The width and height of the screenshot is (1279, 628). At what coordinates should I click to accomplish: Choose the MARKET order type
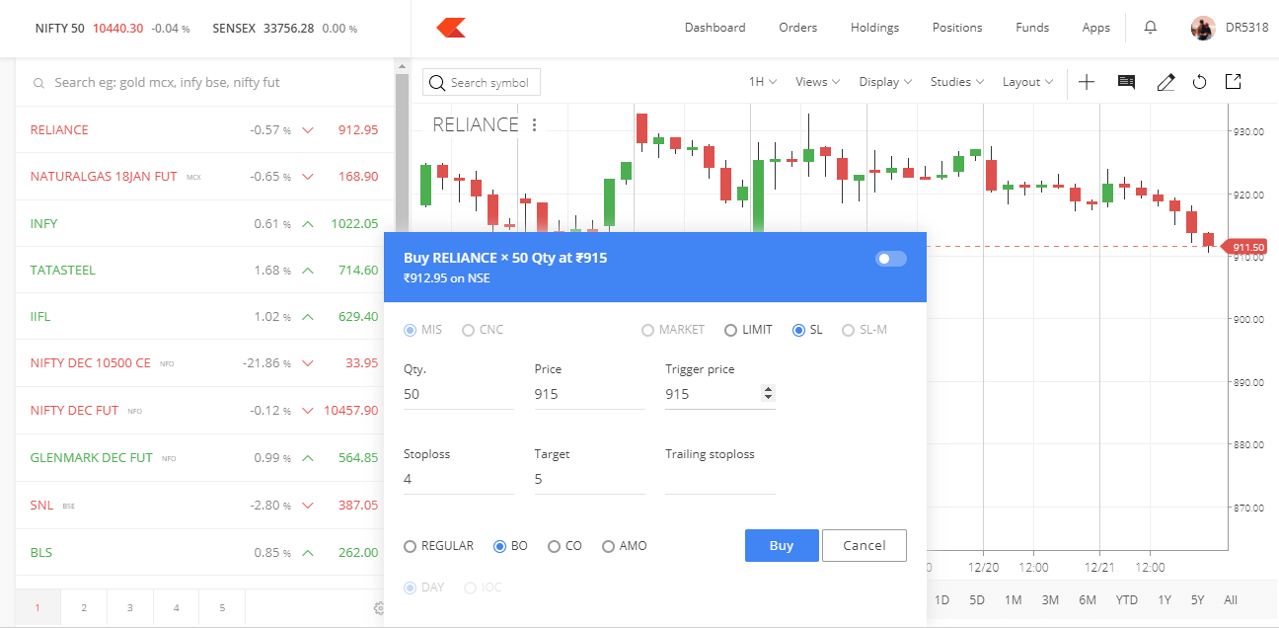pos(648,330)
